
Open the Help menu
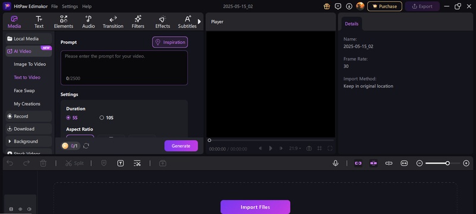(87, 7)
